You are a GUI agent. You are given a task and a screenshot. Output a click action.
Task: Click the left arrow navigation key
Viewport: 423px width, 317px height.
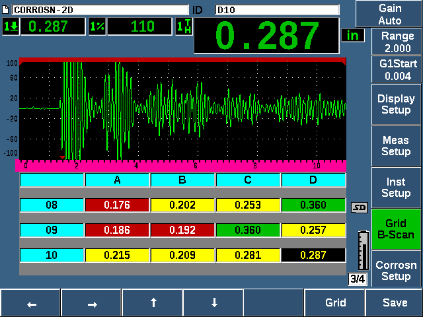(30, 303)
